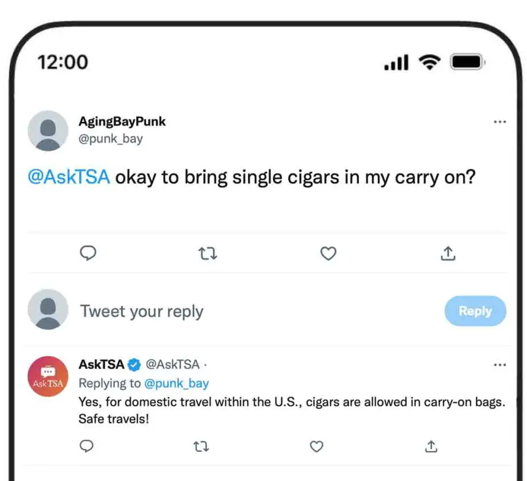
Task: Tap the battery icon in status bar
Action: (468, 62)
